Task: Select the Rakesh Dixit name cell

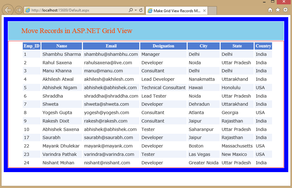Action: [62, 121]
